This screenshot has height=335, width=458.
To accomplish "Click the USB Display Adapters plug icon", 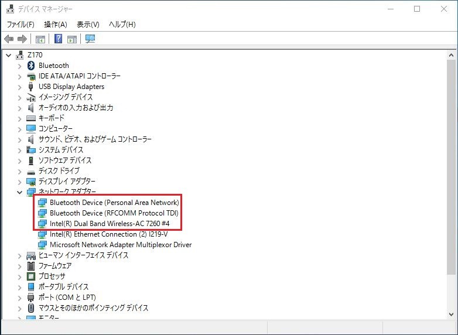I will click(x=30, y=87).
